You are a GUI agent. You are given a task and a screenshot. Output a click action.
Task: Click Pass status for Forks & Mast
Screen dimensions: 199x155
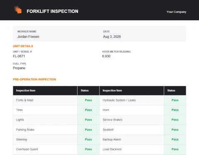[88, 100]
